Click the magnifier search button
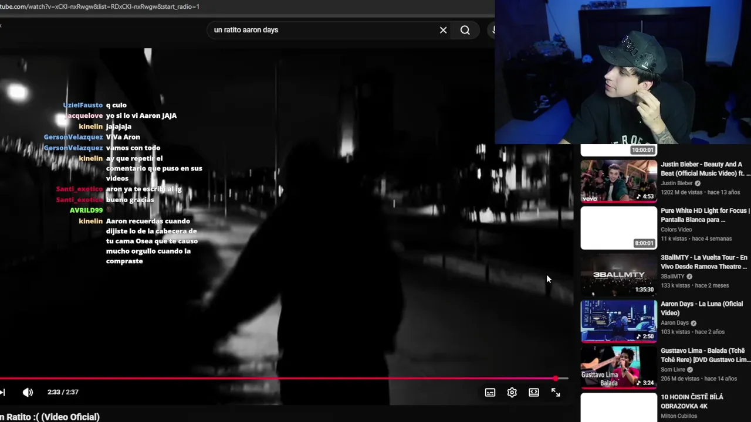Screen dimensions: 751x422 click(465, 30)
